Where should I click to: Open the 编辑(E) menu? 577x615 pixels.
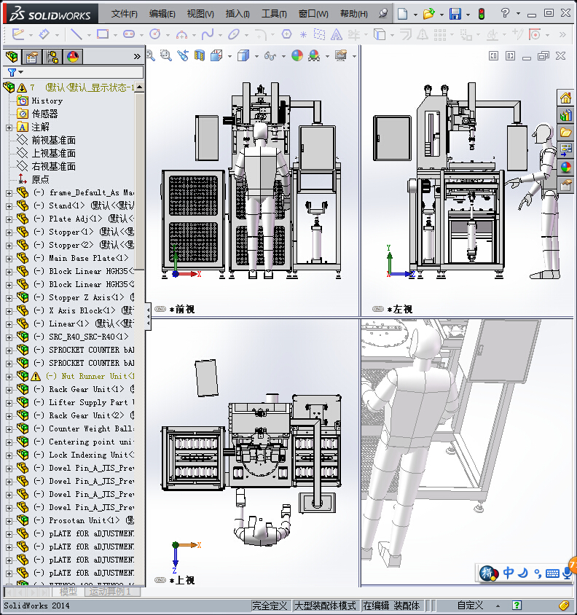tap(162, 14)
